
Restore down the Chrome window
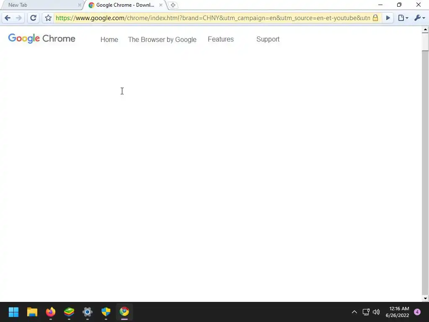pos(399,5)
